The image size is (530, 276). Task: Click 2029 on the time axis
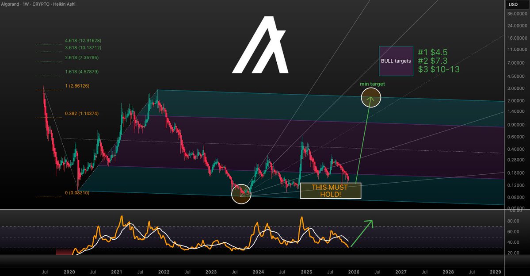pos(496,272)
